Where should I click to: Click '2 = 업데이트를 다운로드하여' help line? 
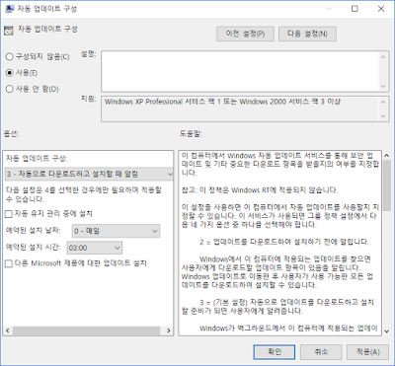[x=284, y=242]
